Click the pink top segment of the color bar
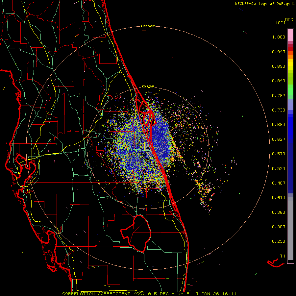The image size is (296, 296). click(290, 35)
